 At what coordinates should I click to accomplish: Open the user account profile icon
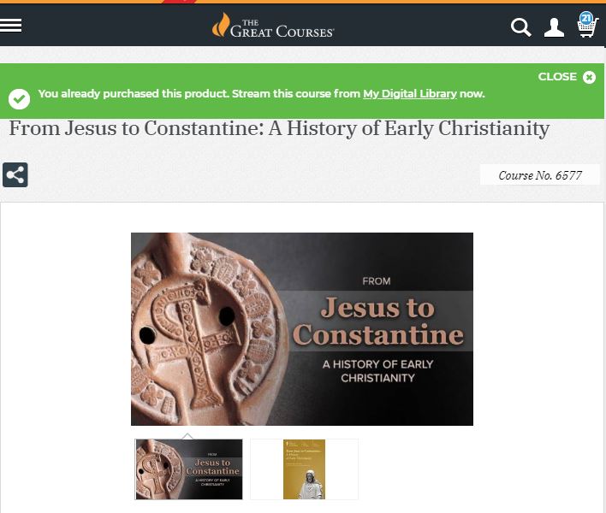[x=554, y=27]
